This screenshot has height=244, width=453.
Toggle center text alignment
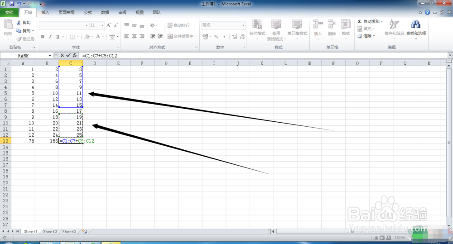click(x=134, y=36)
